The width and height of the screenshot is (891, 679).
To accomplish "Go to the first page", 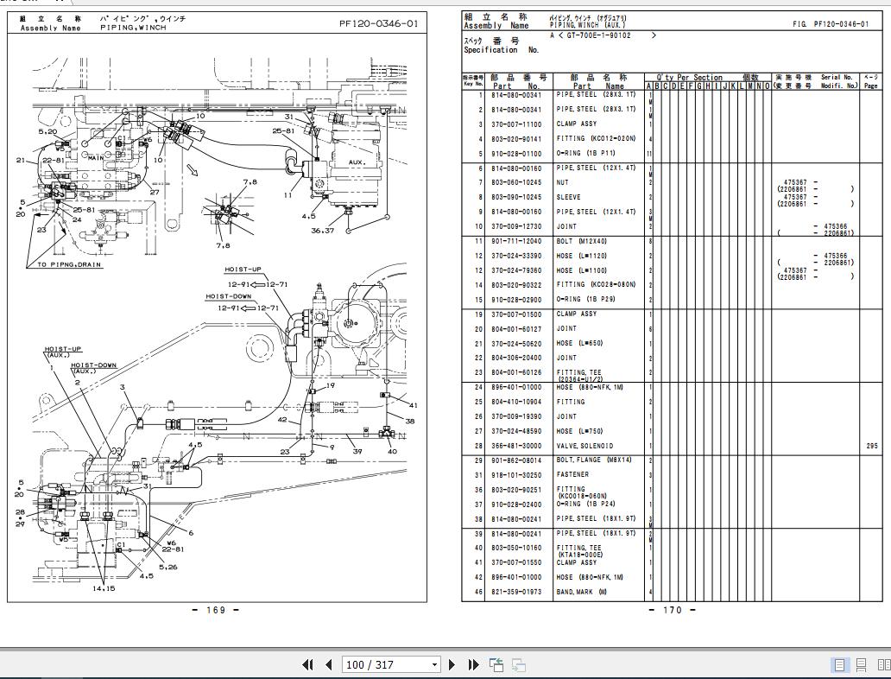I will 307,664.
